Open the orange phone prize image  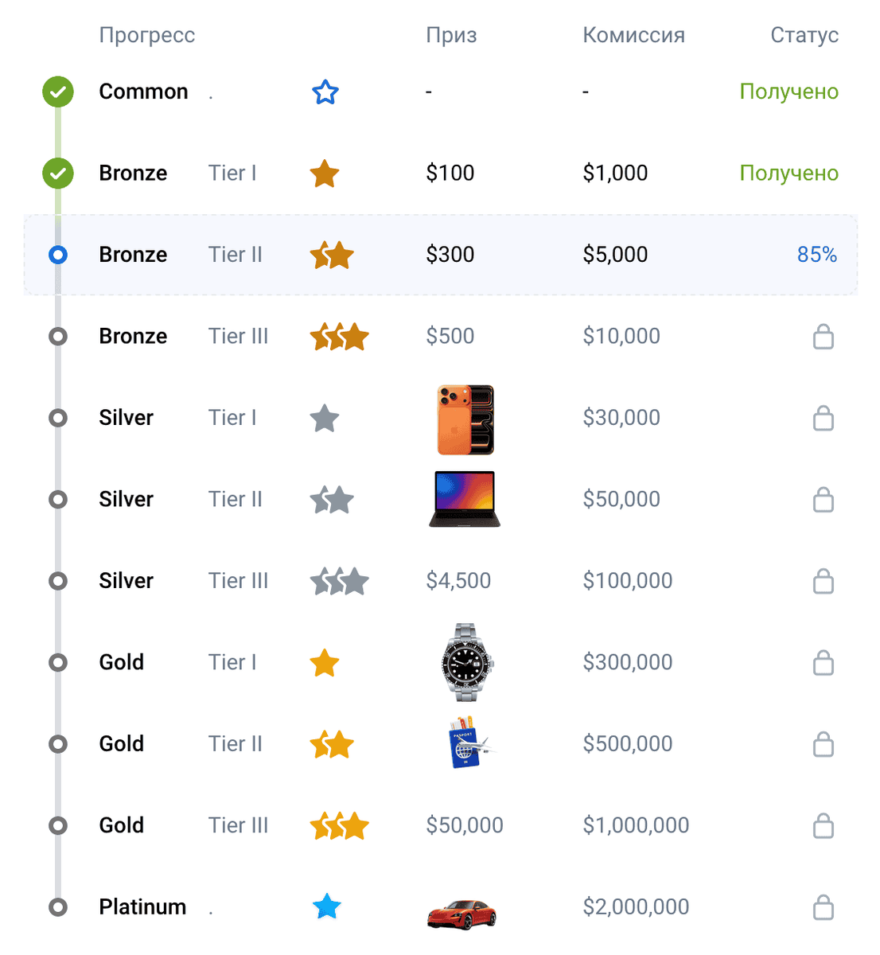[x=465, y=419]
